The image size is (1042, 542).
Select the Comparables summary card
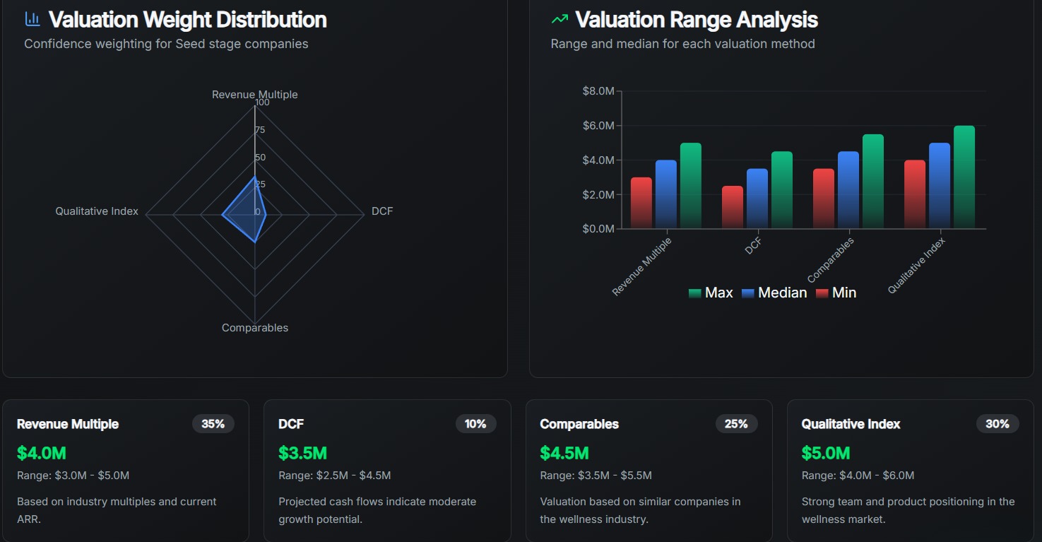point(649,470)
